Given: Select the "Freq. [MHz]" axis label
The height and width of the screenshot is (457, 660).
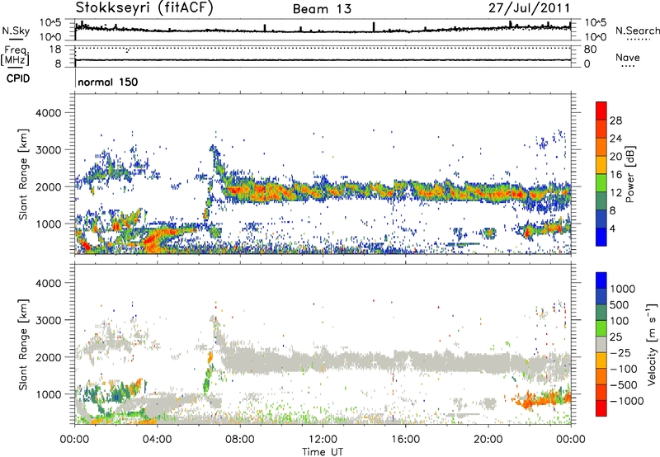Looking at the screenshot, I should (x=15, y=55).
